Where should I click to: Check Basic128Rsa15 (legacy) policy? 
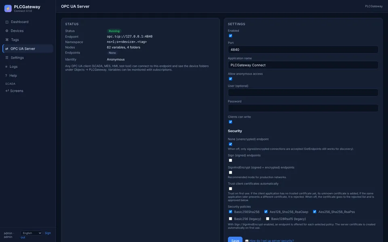point(268,219)
